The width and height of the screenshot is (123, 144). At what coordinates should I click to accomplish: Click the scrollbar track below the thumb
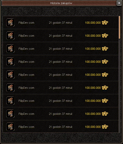coord(119,85)
